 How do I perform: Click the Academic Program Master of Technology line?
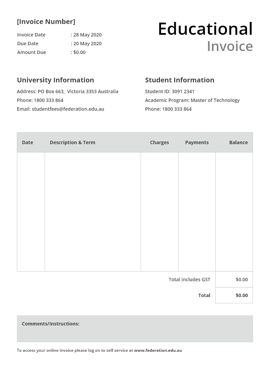pos(192,100)
